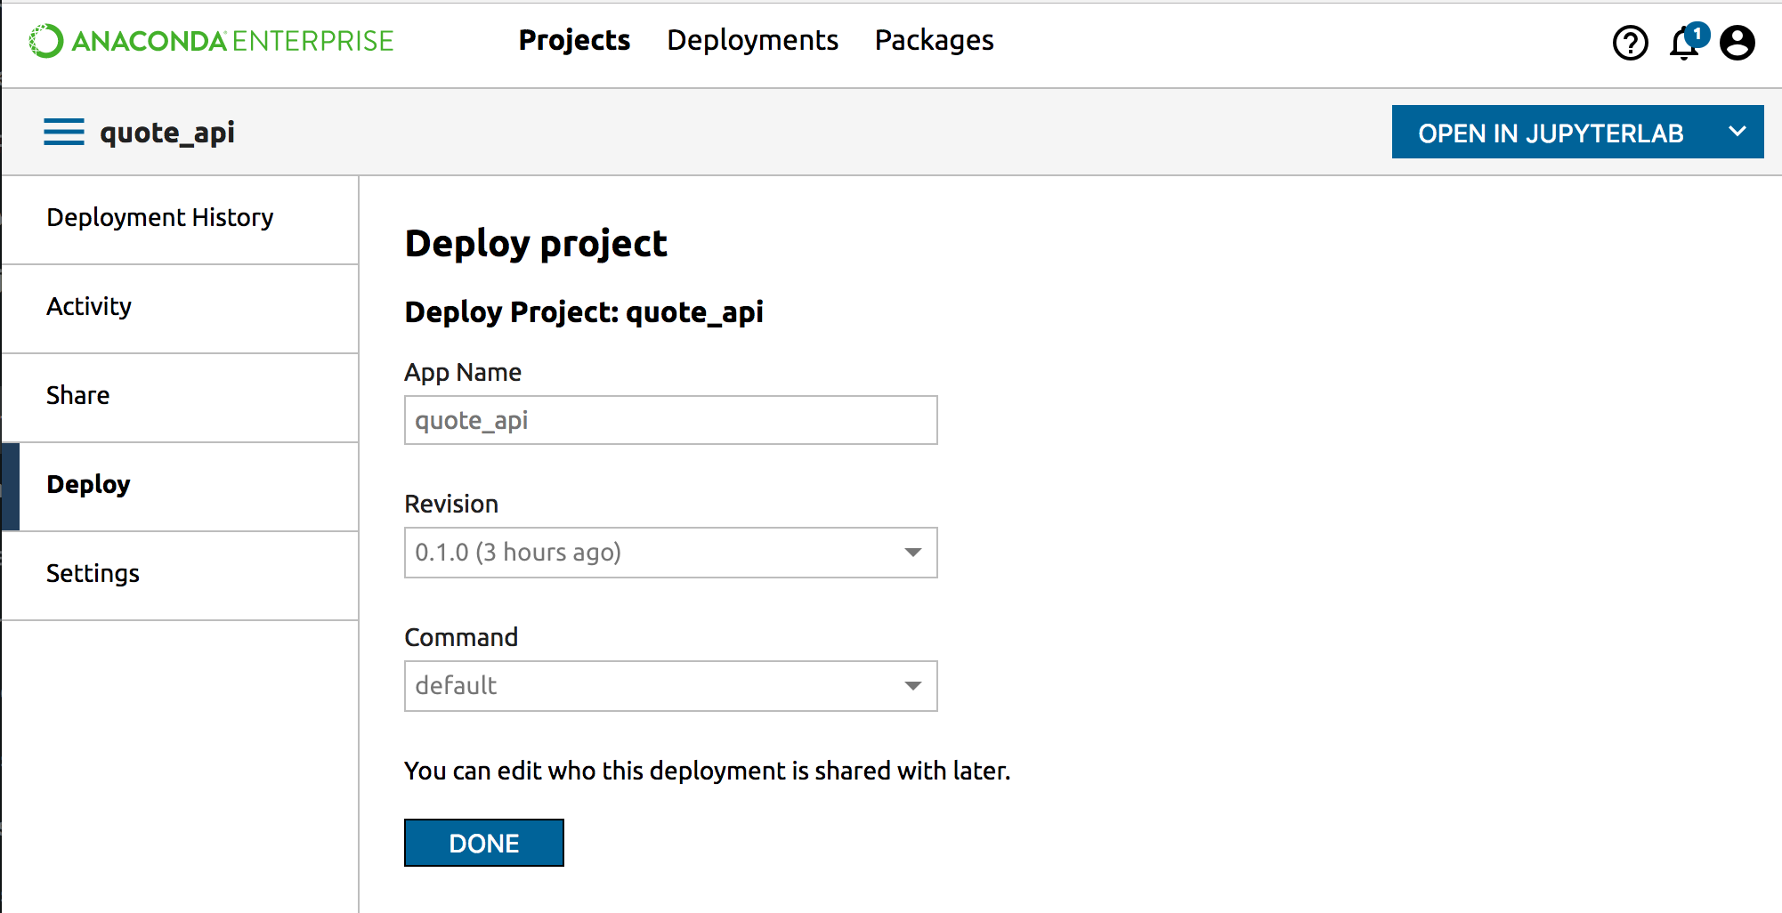This screenshot has width=1782, height=913.
Task: Click the DONE button
Action: pos(483,843)
